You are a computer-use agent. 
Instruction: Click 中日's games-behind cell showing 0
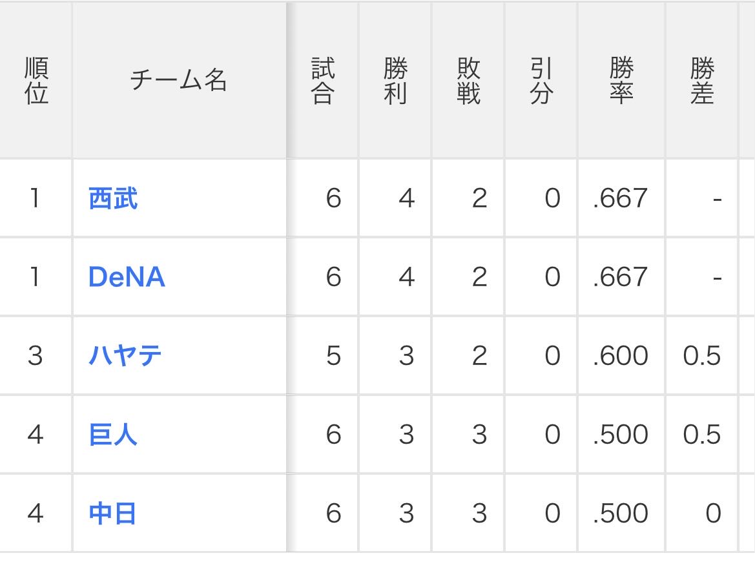click(712, 514)
